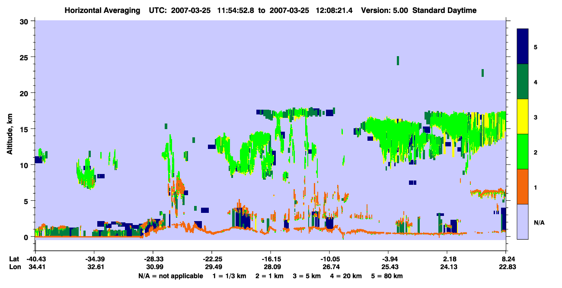Click 'Standard Daytime' in the title
562x288 pixels.
[444, 10]
